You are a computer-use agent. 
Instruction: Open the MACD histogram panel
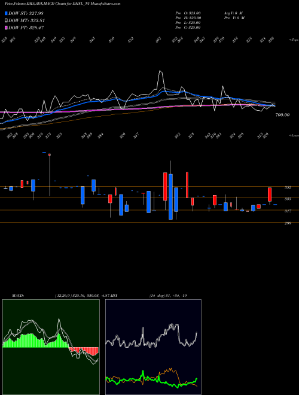(51, 347)
